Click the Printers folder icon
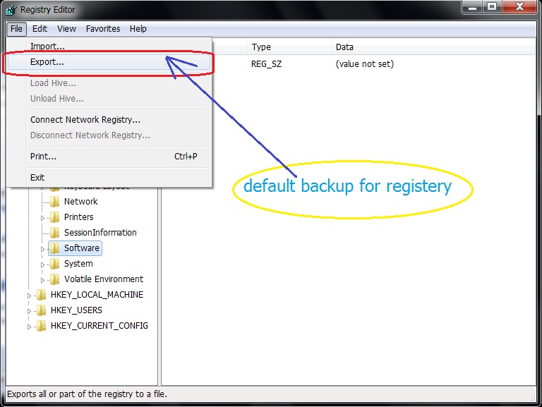The width and height of the screenshot is (542, 407). click(54, 217)
